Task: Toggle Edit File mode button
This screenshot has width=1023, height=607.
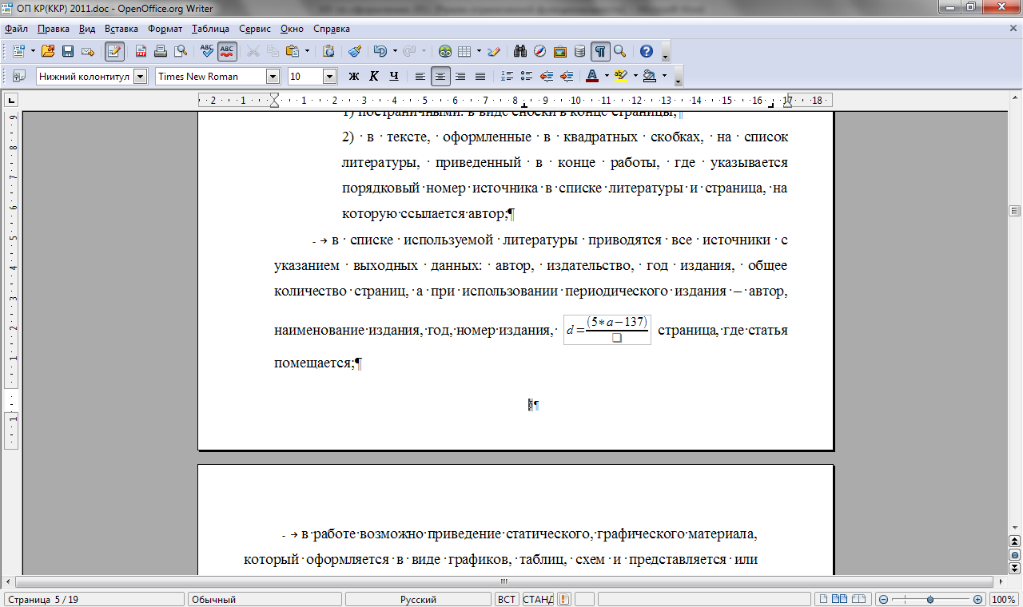Action: tap(114, 51)
